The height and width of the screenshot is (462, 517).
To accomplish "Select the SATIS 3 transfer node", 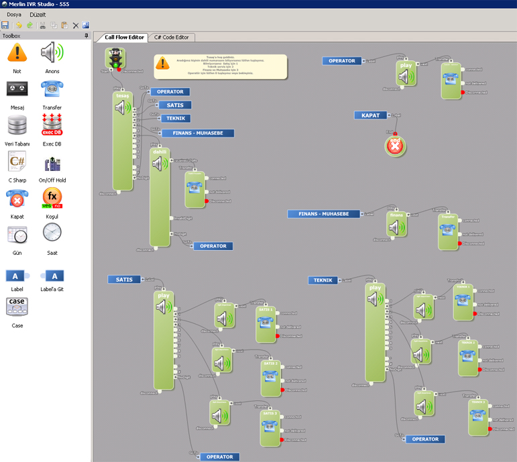I will pos(270,428).
